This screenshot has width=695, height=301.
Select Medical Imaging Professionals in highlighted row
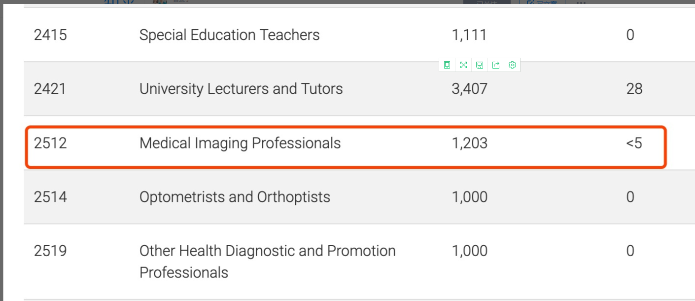click(240, 143)
